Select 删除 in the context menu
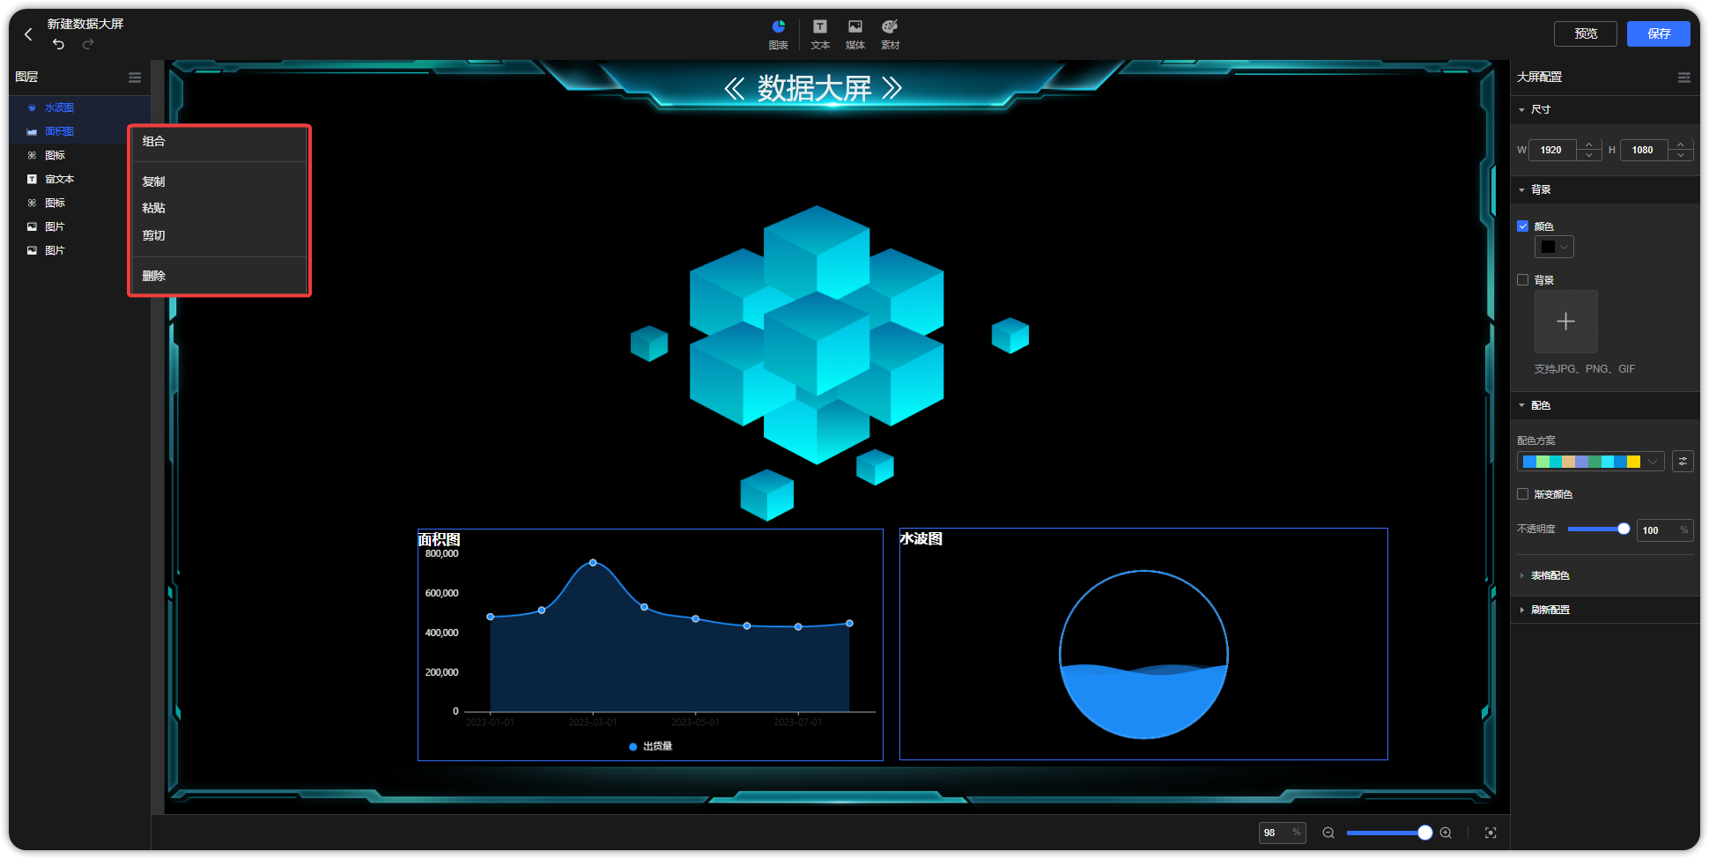The width and height of the screenshot is (1709, 859). click(x=154, y=275)
